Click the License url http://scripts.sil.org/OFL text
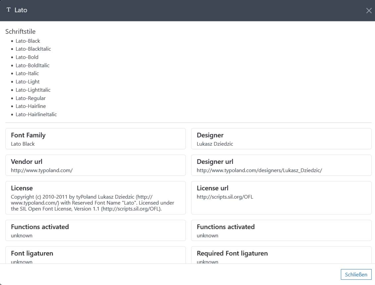The width and height of the screenshot is (375, 285). coord(225,197)
